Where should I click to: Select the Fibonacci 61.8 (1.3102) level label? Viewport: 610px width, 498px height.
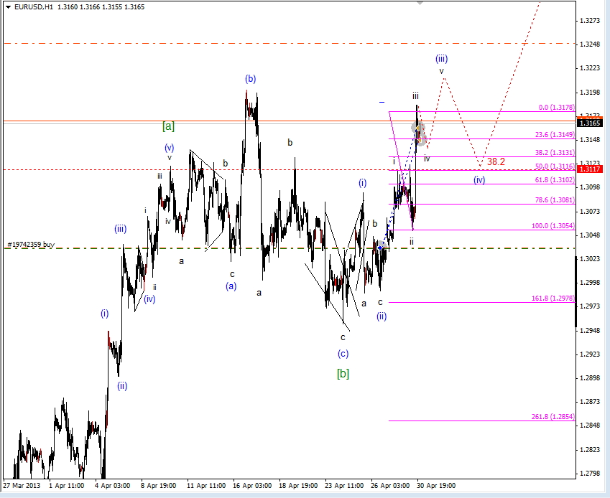[x=555, y=180]
